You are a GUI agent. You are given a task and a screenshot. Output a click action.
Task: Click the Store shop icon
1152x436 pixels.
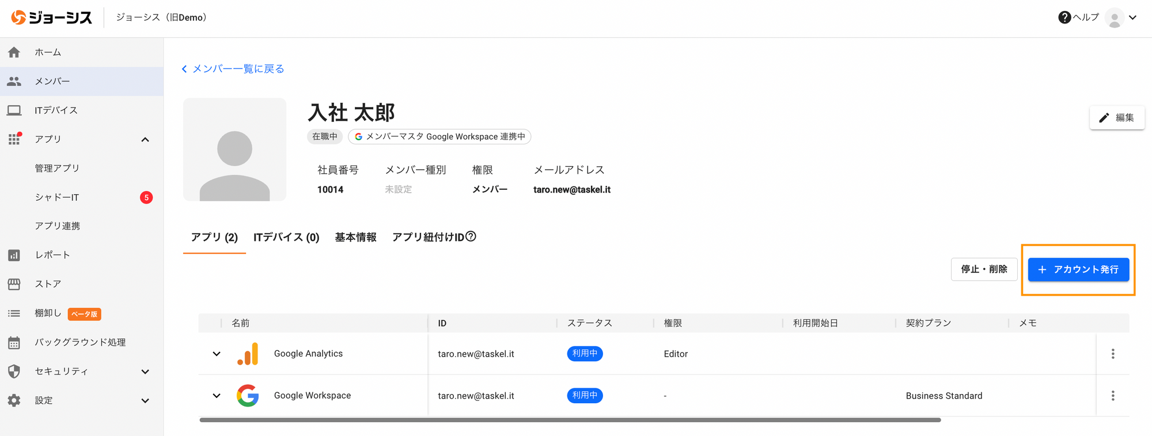pos(14,284)
